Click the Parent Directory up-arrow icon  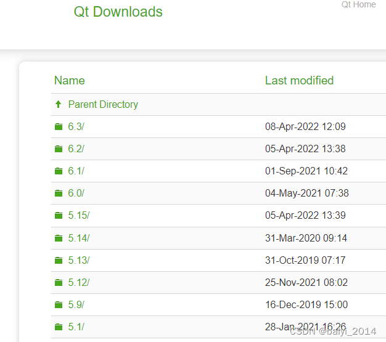(x=59, y=104)
